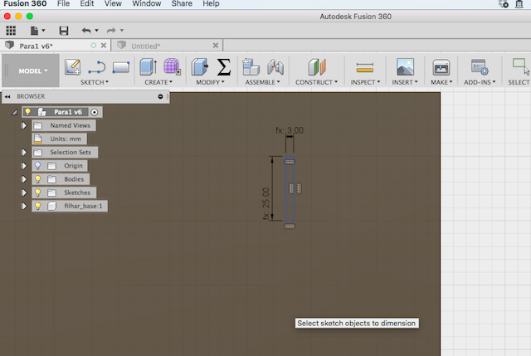Toggle visibility bulb of filhar_base:1
Viewport: 531px width, 356px height.
pos(38,206)
